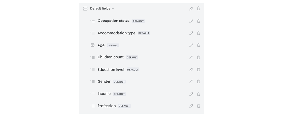Delete the Default fields group
Viewport: 292px width, 117px height.
pyautogui.click(x=199, y=8)
